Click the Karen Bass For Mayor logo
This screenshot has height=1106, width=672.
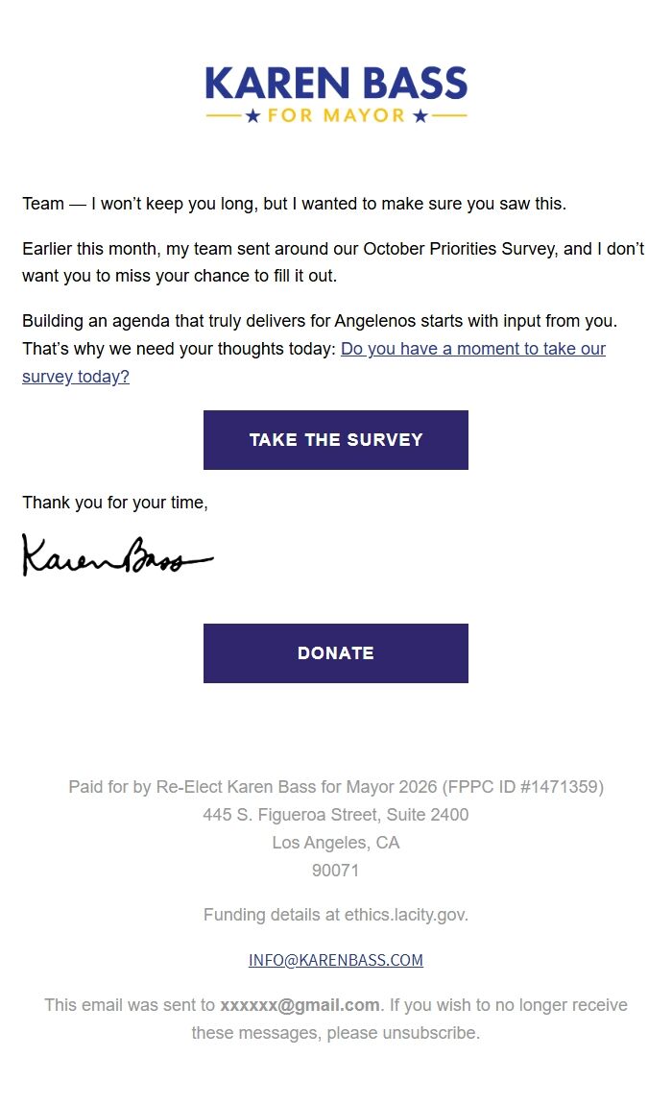pos(336,95)
